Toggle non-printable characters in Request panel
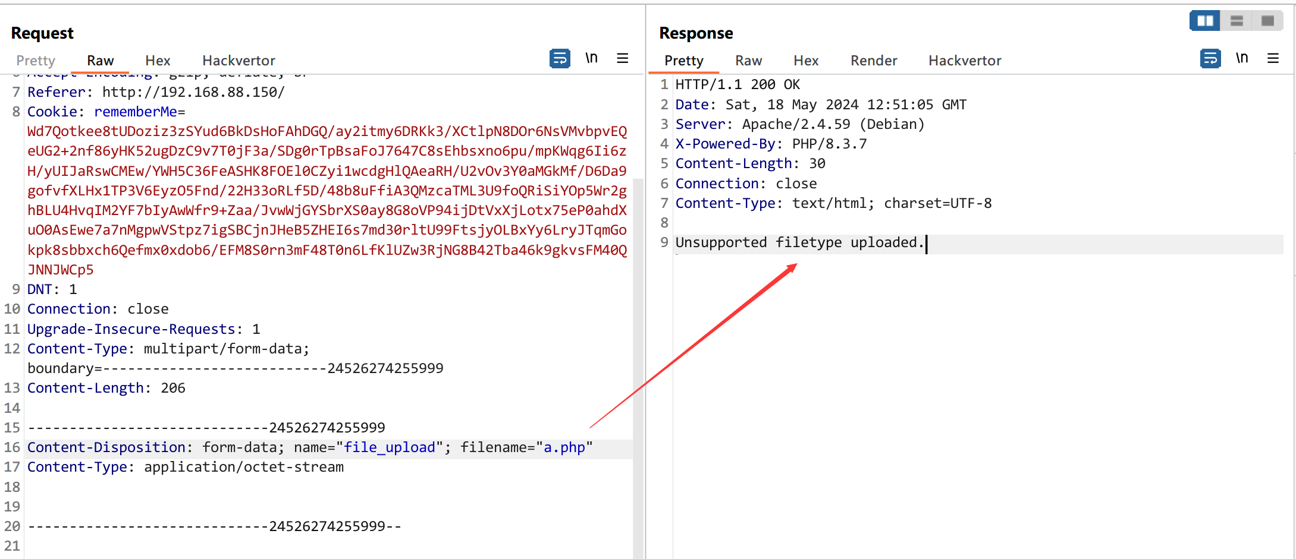This screenshot has height=559, width=1296. (591, 58)
